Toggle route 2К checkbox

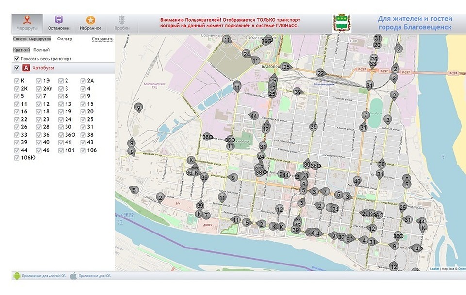tap(17, 89)
